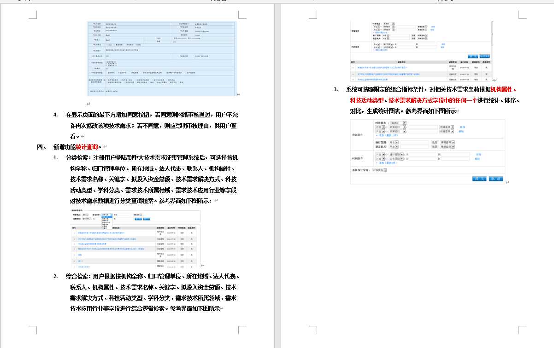Click the text 系统可按照限定的组合指标条件

384,89
